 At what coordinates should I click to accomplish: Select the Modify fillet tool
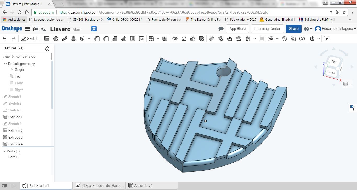point(212,39)
